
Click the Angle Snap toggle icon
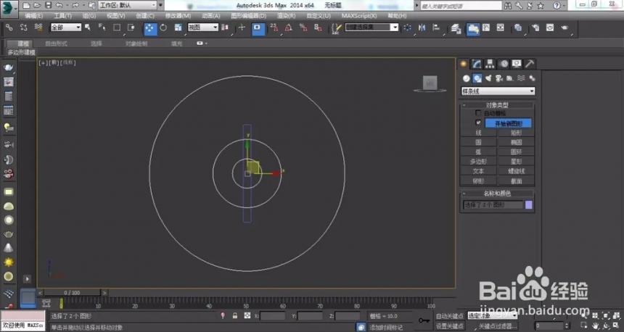pos(288,28)
